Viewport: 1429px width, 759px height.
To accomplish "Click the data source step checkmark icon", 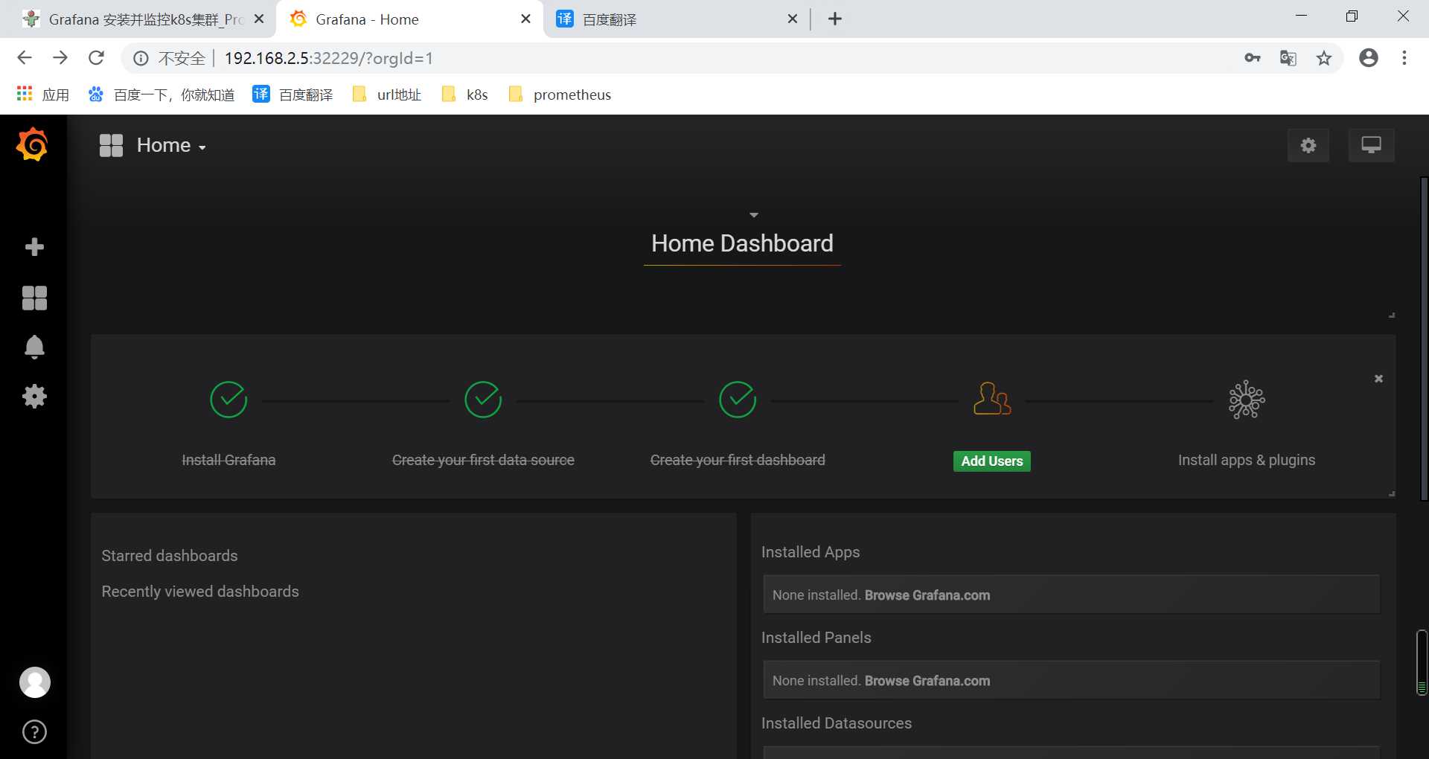I will [483, 400].
